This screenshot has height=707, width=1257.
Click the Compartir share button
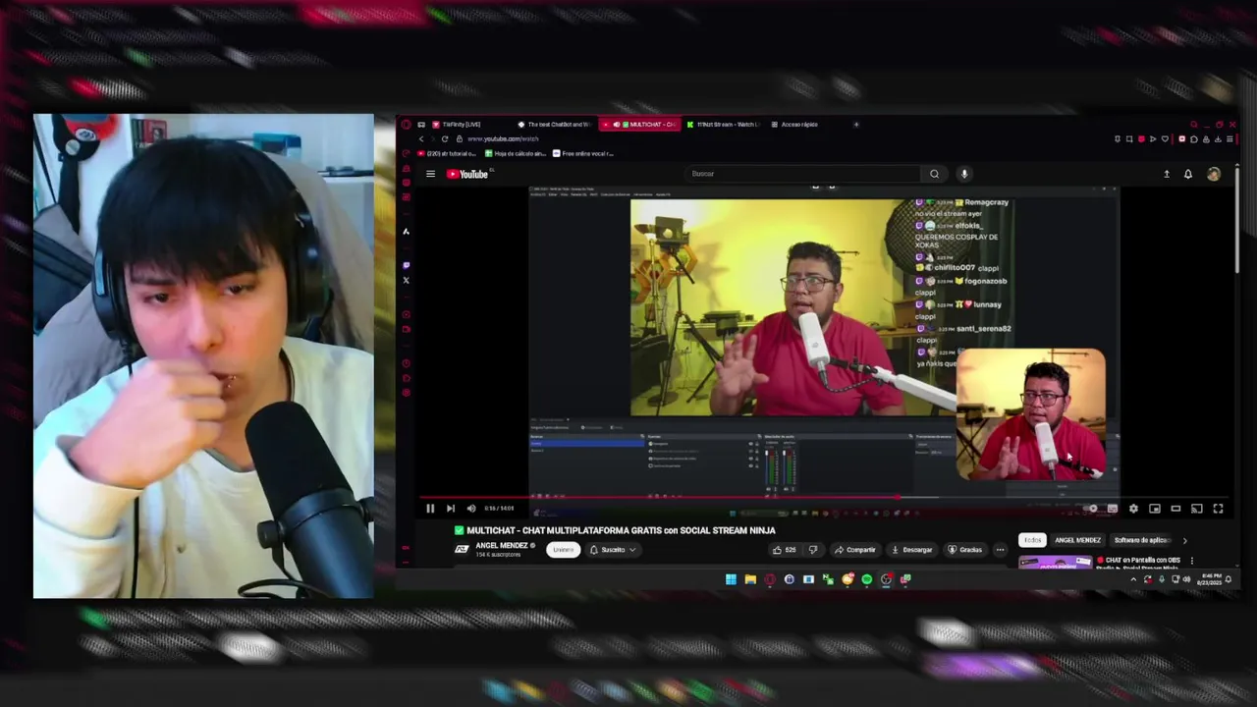click(854, 550)
